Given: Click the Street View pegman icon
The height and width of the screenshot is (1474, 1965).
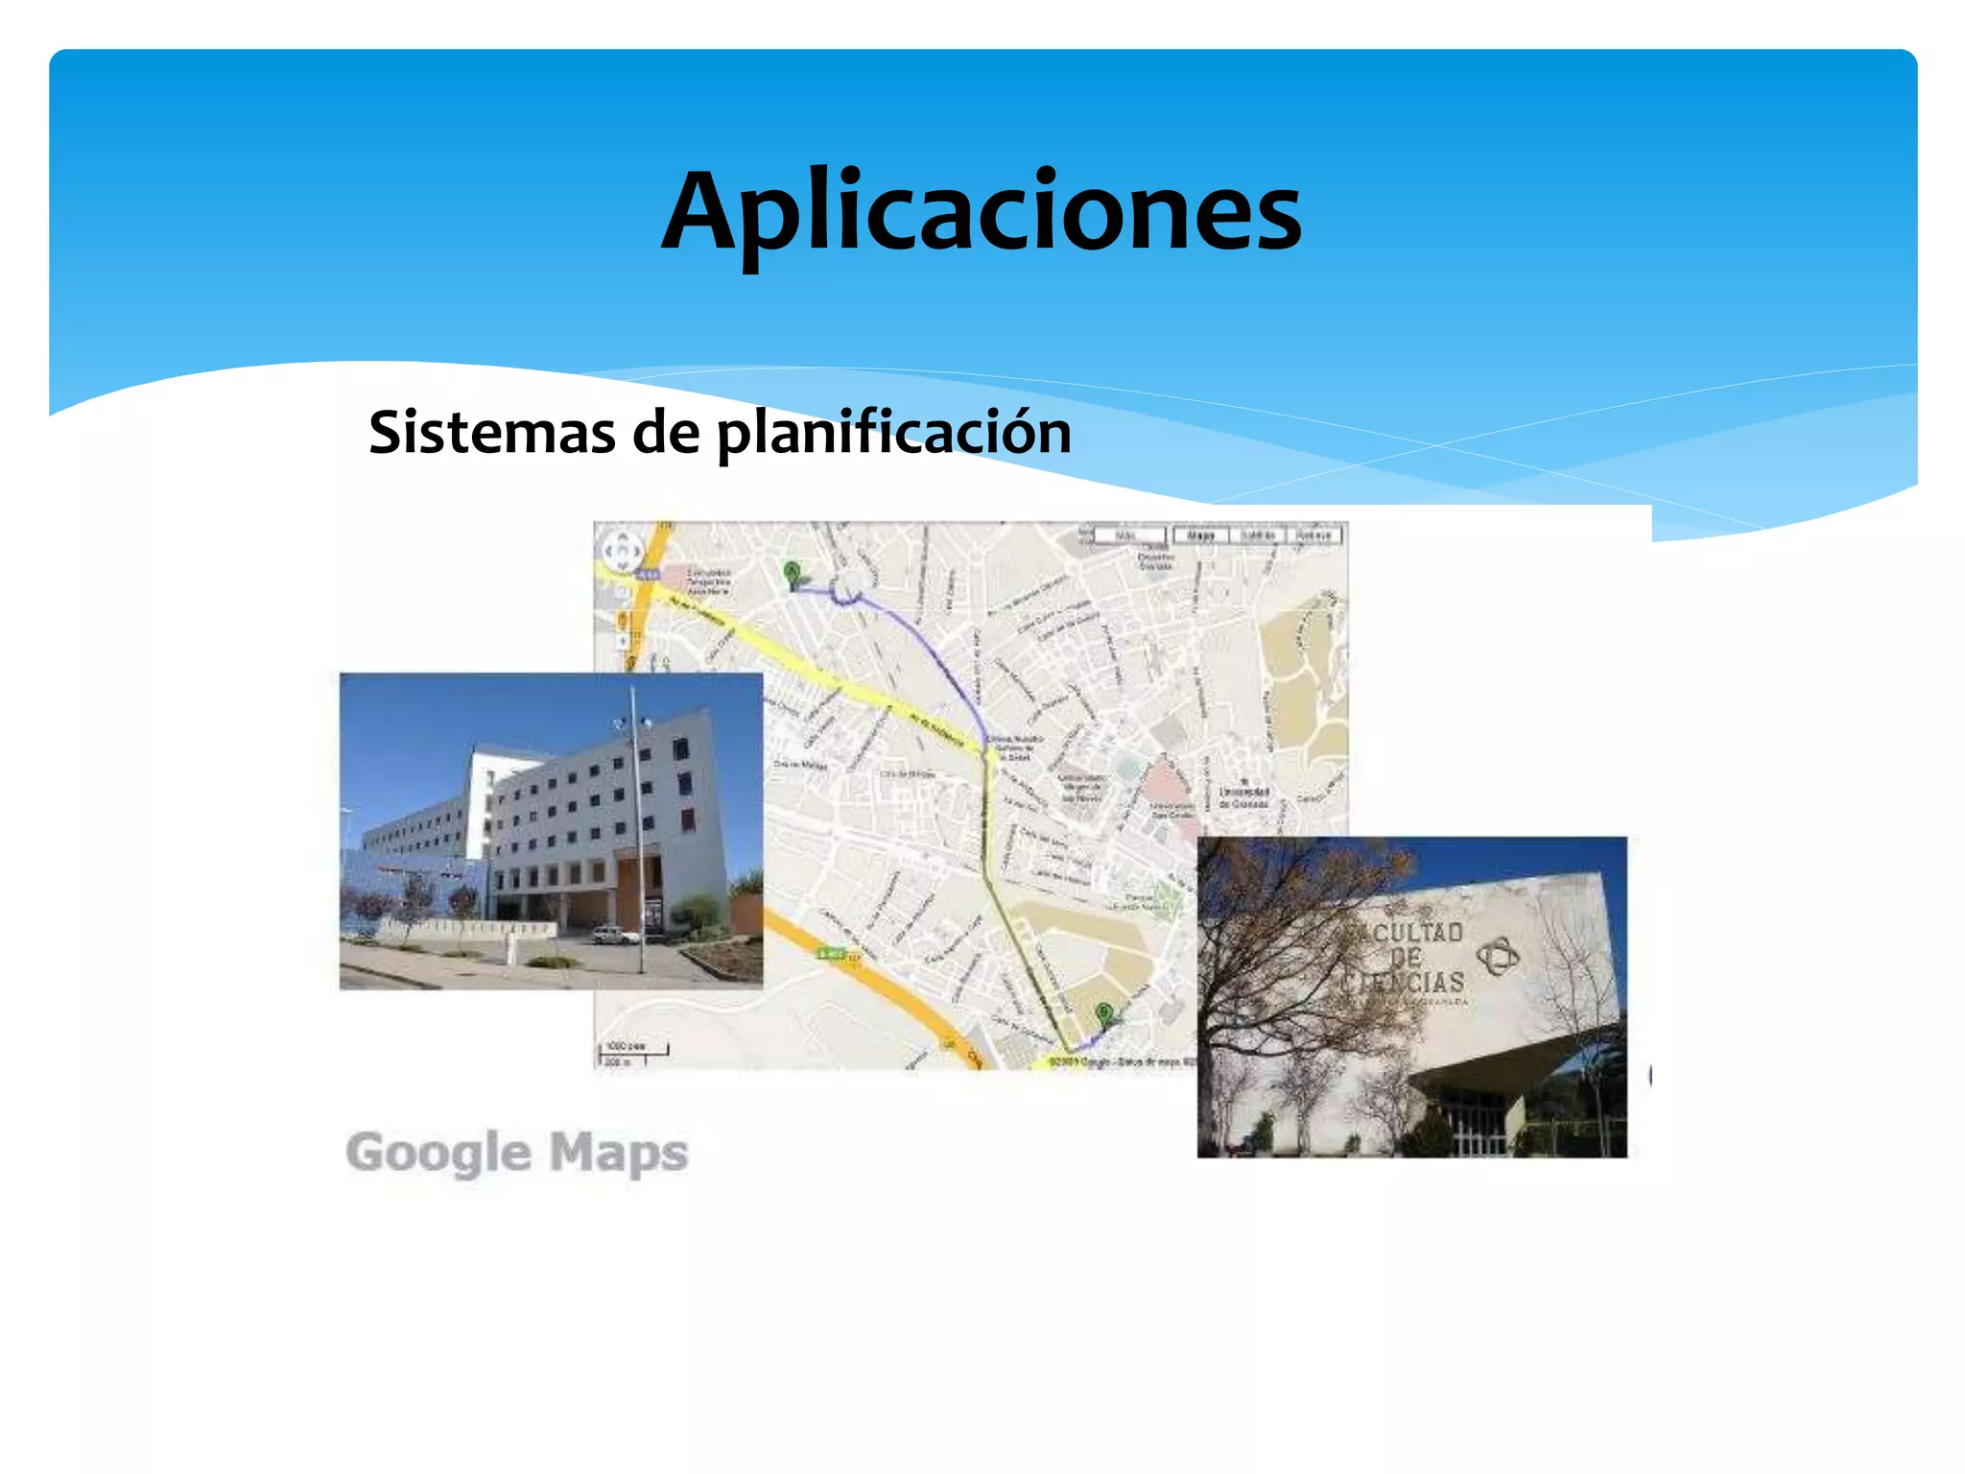Looking at the screenshot, I should pyautogui.click(x=621, y=619).
